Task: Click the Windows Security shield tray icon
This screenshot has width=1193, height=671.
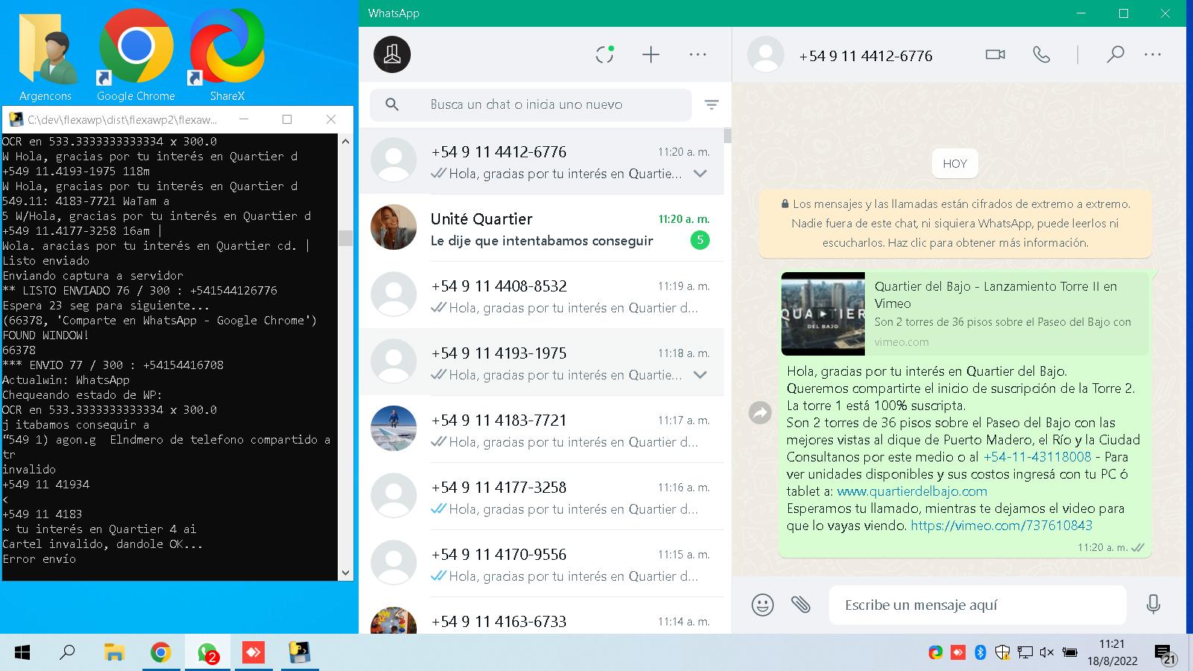Action: click(x=1003, y=653)
